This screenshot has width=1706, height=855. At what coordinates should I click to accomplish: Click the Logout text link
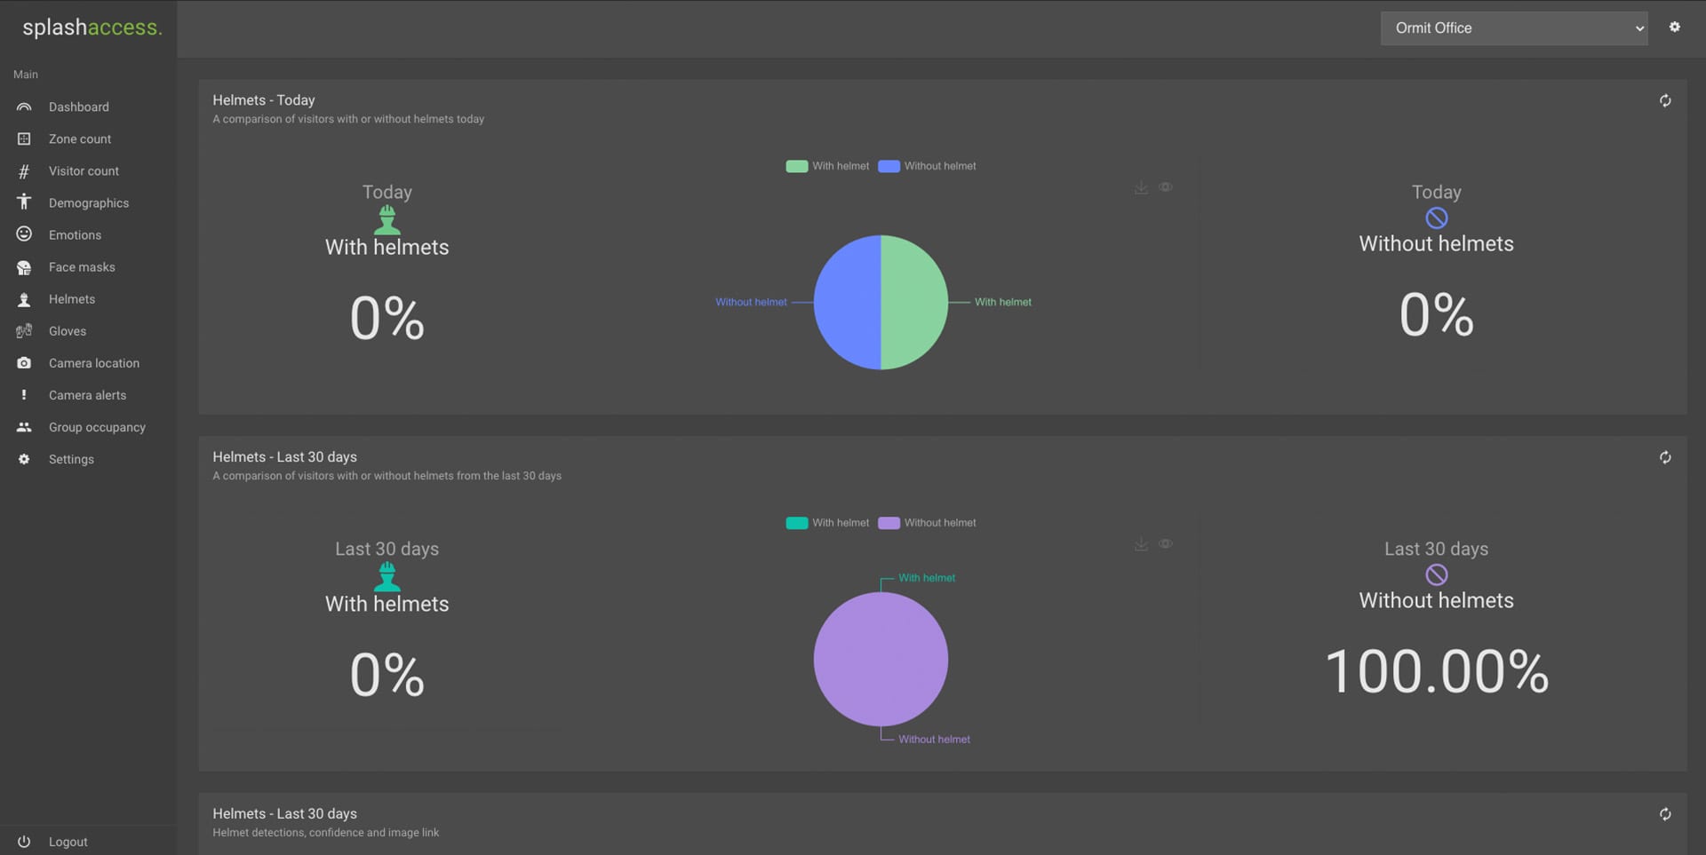tap(68, 842)
